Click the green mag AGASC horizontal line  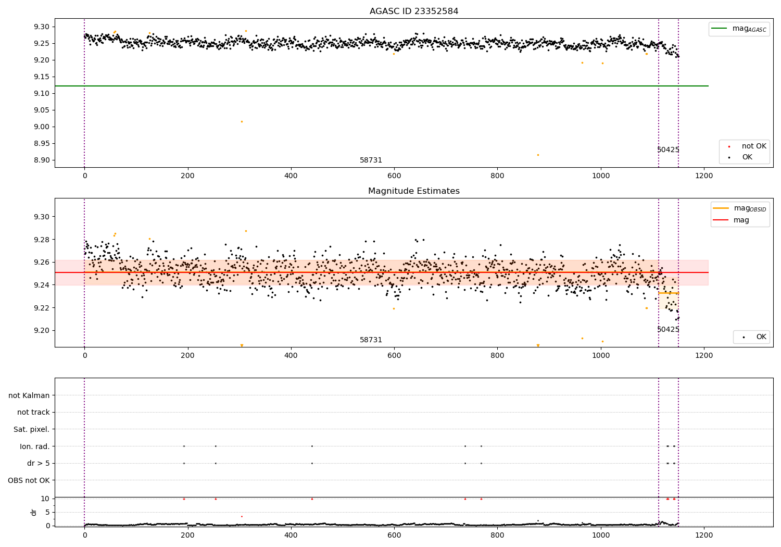[382, 86]
